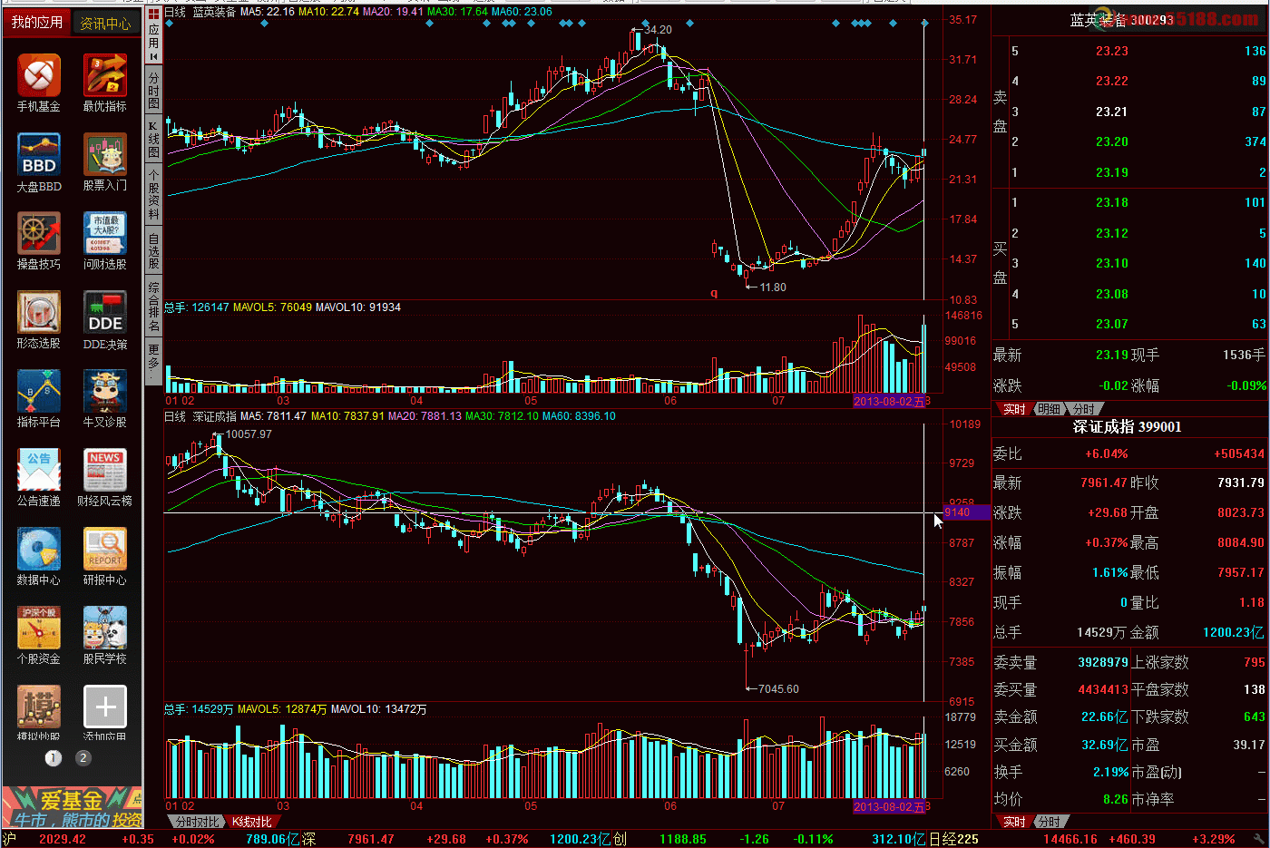Click the 7045.60 index low label
This screenshot has width=1270, height=848.
click(x=778, y=689)
